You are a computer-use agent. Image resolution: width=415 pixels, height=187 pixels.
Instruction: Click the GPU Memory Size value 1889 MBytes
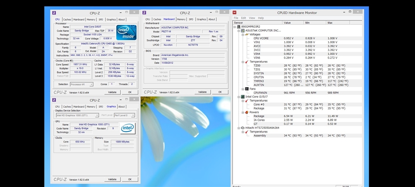pos(122,142)
